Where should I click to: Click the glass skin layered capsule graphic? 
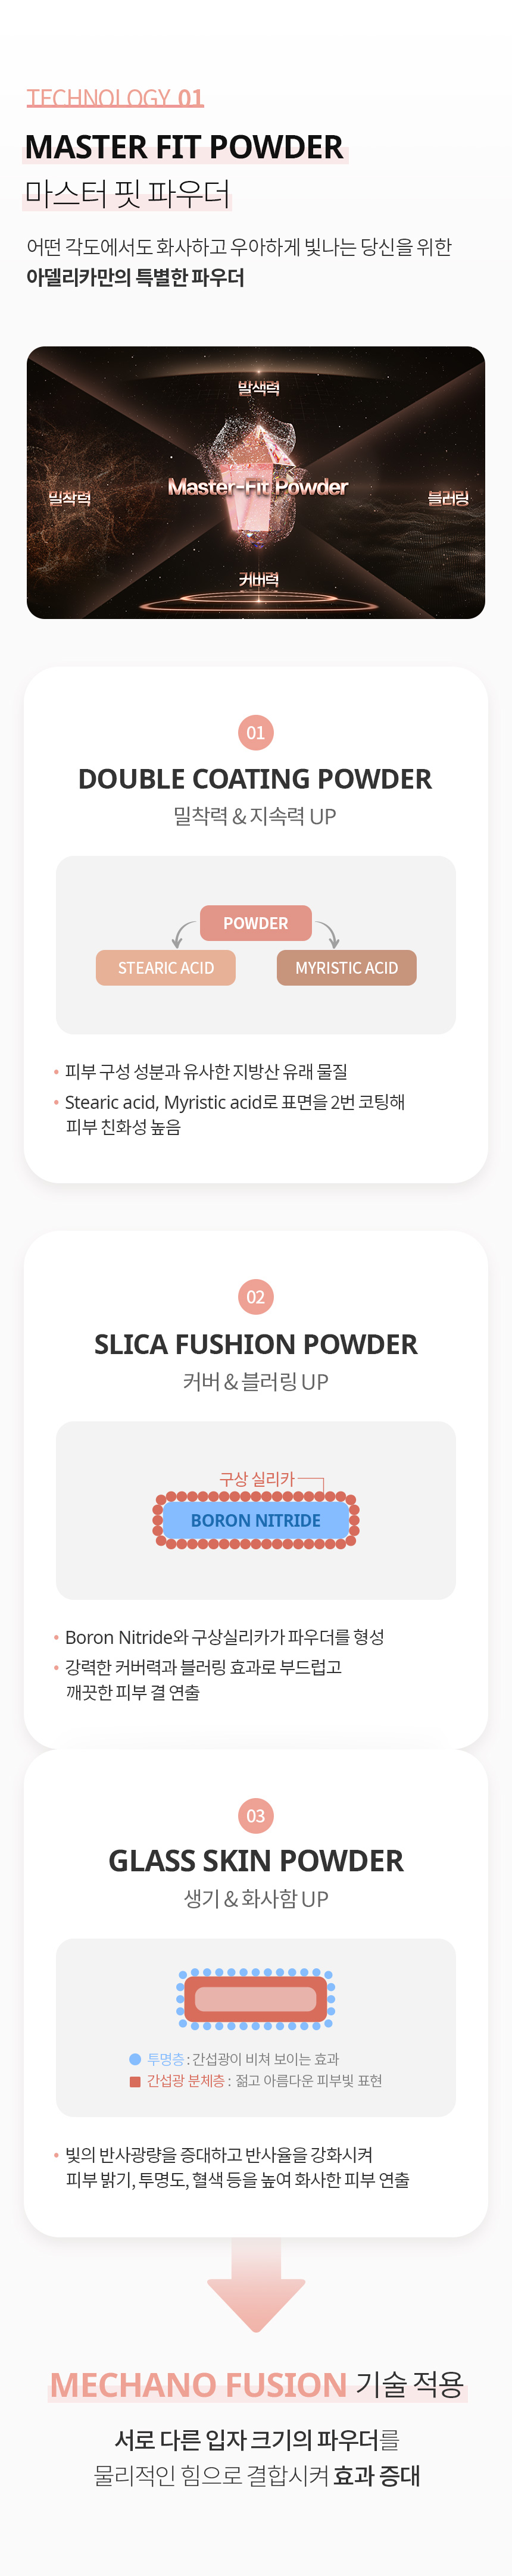pos(256,1999)
